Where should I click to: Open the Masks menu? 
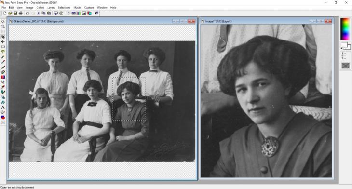[x=77, y=8]
